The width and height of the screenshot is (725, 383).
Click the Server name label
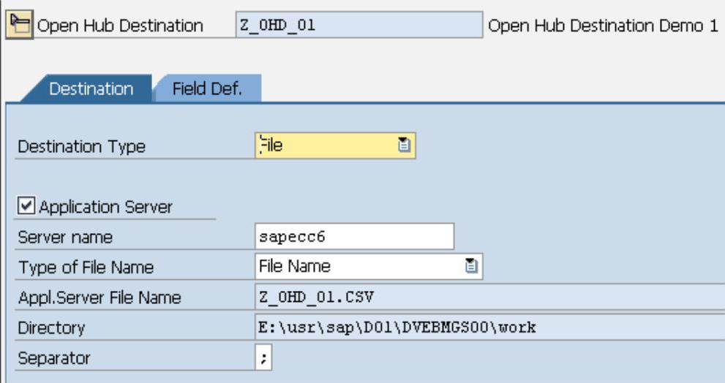point(65,238)
